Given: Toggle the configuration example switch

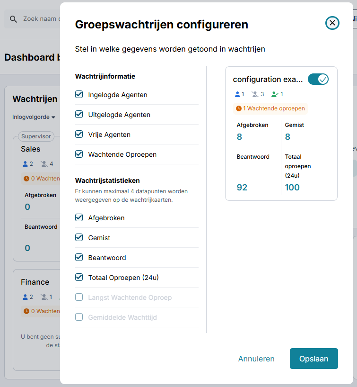Looking at the screenshot, I should click(318, 79).
